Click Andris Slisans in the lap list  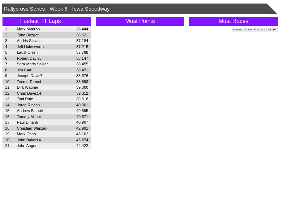click(29, 41)
